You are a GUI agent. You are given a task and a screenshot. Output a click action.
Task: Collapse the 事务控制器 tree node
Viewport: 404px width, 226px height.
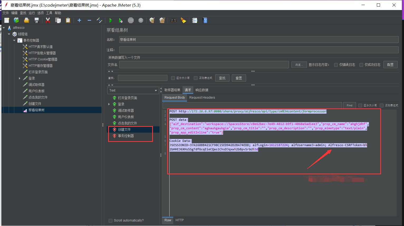14,40
